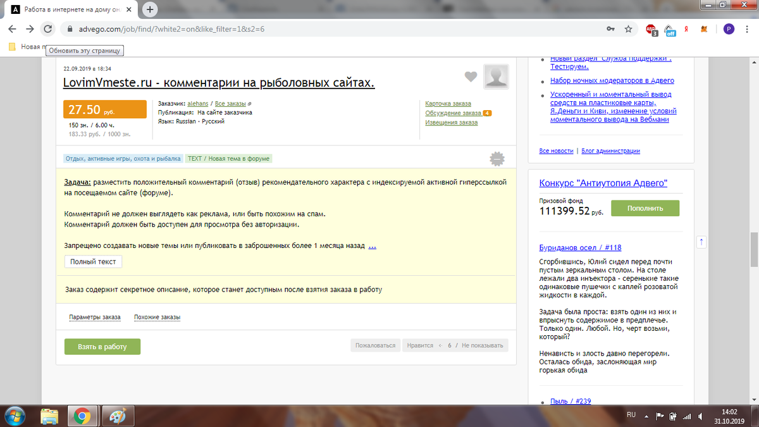Open 'Конкурс Антиутопия Адвего' link
This screenshot has height=427, width=759.
[603, 184]
